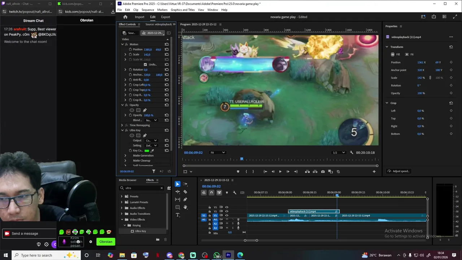
Task: Select the Track Select Forward tool
Action: [185, 184]
